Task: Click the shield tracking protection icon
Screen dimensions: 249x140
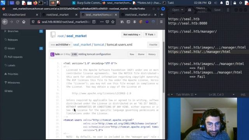Action: pos(33,22)
